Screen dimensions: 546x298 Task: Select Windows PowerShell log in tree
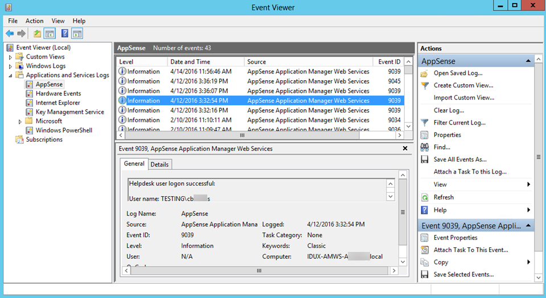[63, 130]
